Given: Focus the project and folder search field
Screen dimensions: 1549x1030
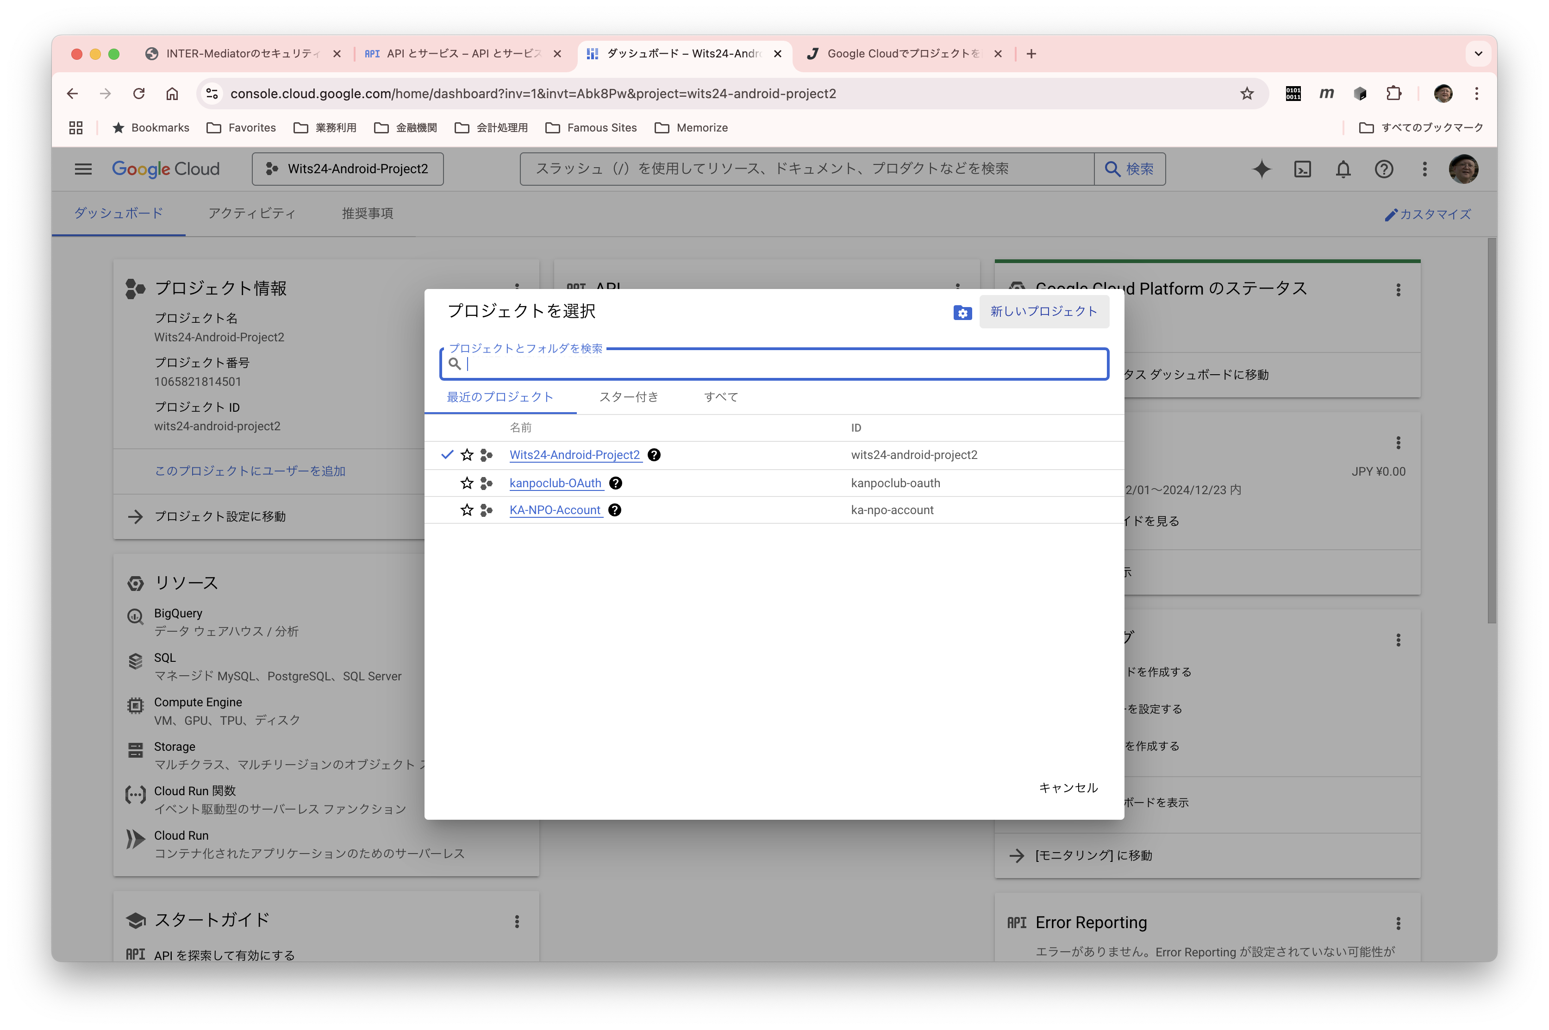Looking at the screenshot, I should point(774,364).
